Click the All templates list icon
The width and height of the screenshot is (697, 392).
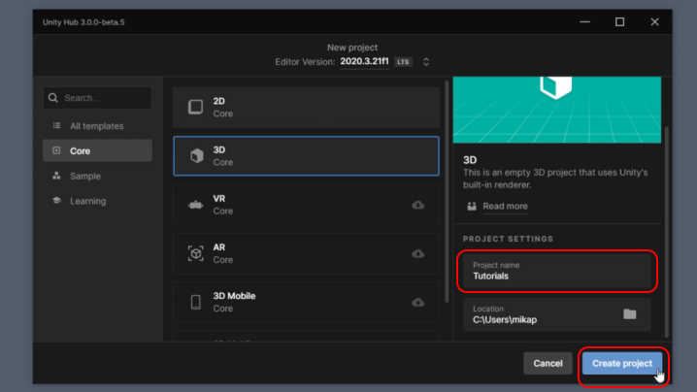pos(57,126)
